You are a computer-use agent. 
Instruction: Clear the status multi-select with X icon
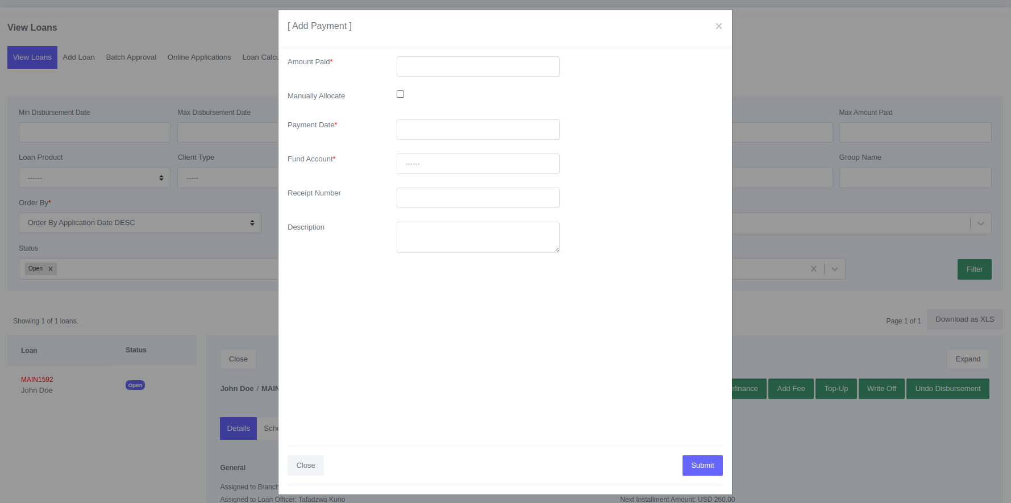tap(813, 269)
